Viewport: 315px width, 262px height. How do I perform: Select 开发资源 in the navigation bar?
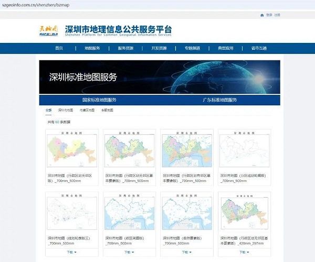(159, 48)
